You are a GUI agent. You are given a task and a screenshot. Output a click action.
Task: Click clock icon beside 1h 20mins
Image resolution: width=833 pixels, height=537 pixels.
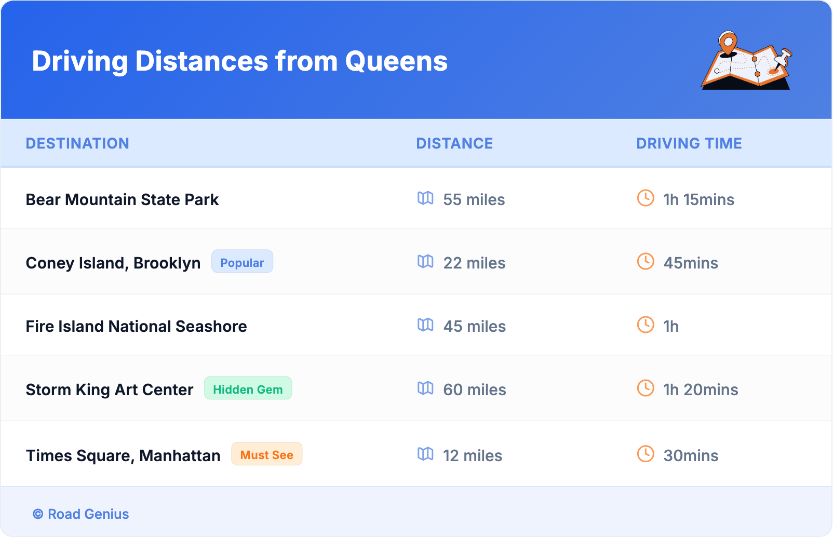click(x=646, y=388)
